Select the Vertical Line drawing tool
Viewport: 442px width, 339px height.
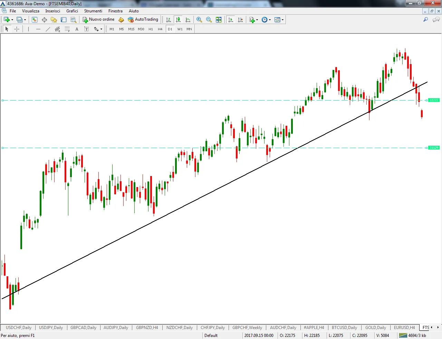coord(29,29)
